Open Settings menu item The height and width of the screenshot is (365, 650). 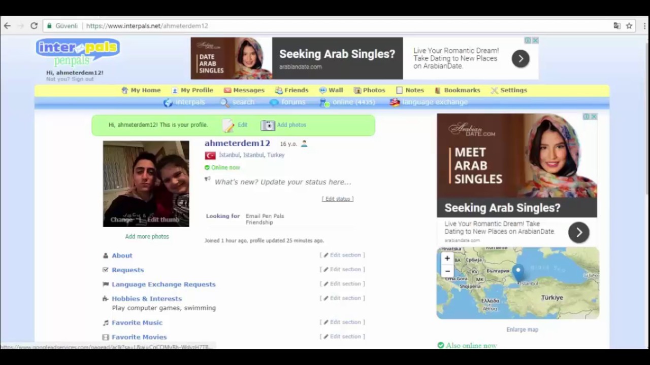[x=509, y=90]
